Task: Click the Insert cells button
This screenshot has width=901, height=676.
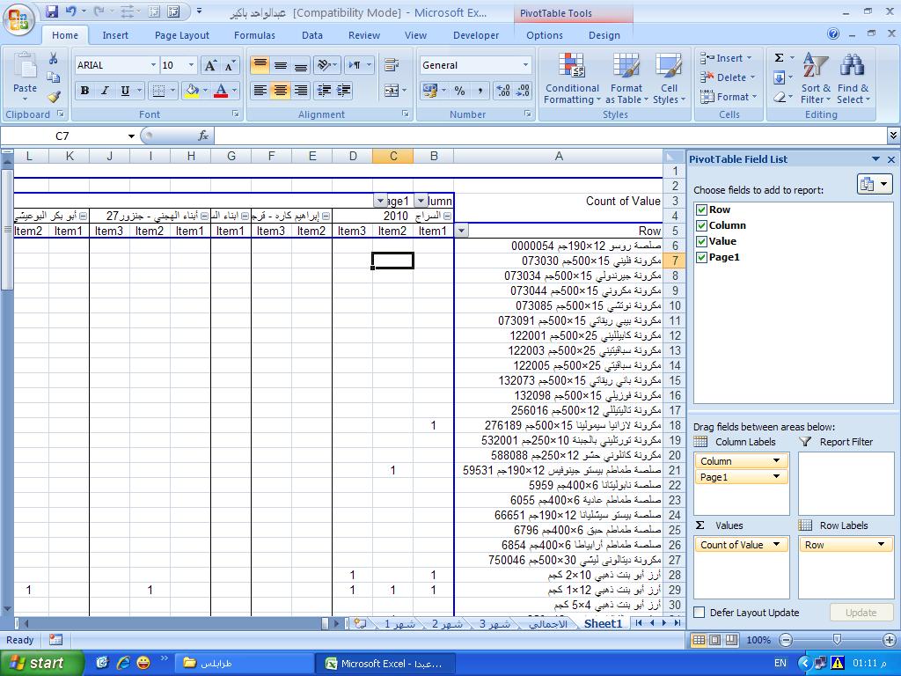Action: click(x=726, y=58)
